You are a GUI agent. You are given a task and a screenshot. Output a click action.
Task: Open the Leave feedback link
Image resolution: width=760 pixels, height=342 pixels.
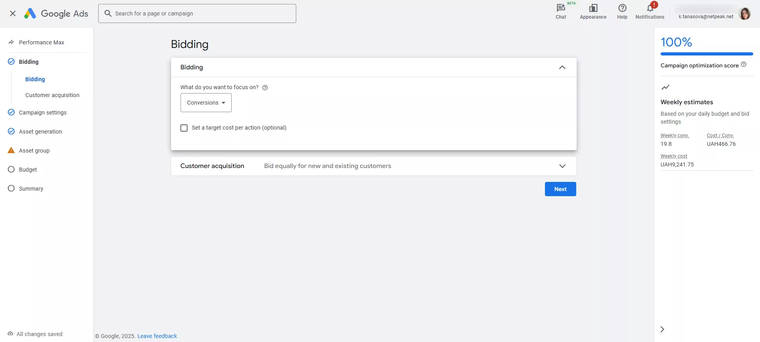pos(157,336)
